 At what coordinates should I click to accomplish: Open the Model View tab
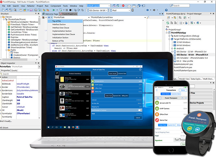[x=184, y=79]
